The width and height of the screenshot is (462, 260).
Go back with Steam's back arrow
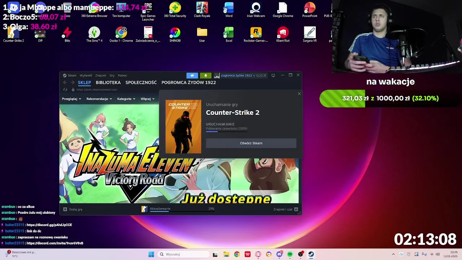pyautogui.click(x=65, y=82)
